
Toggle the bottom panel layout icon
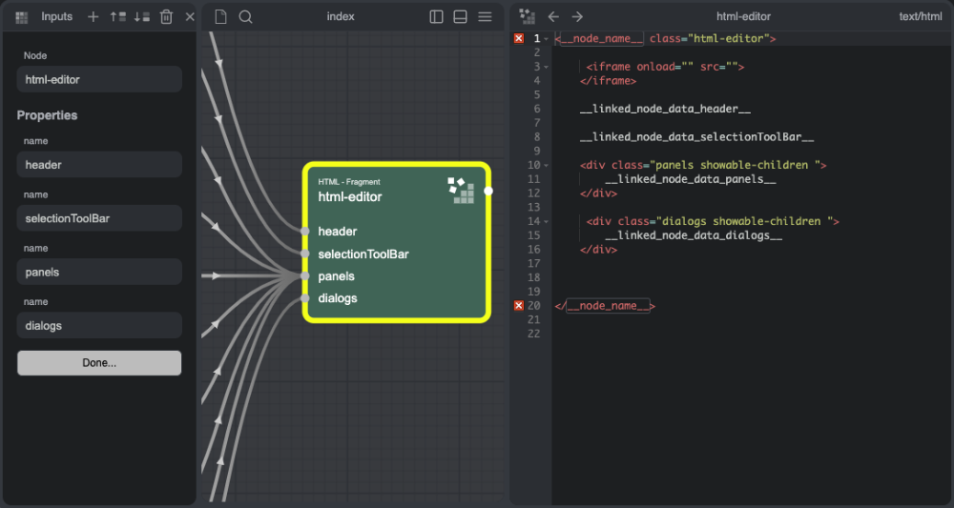(460, 17)
